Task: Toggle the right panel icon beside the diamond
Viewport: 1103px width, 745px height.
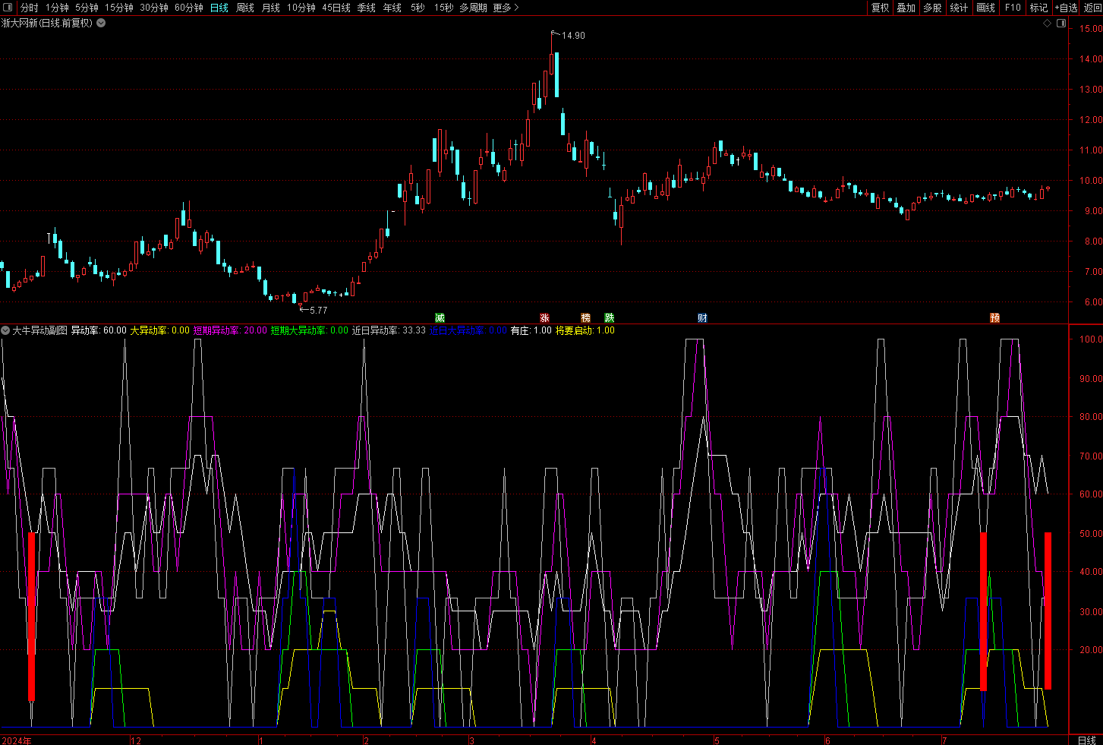Action: coord(1062,24)
